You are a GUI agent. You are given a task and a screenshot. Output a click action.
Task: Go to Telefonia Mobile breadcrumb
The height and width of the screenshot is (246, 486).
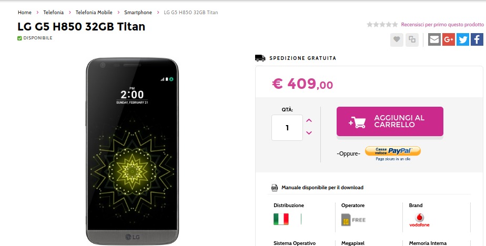tap(94, 13)
